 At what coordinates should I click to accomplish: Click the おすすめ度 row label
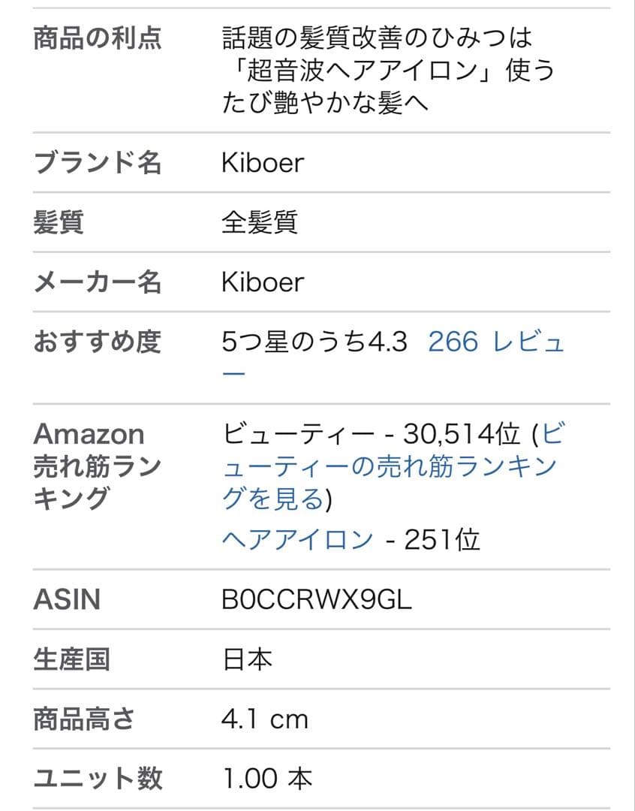pyautogui.click(x=98, y=342)
